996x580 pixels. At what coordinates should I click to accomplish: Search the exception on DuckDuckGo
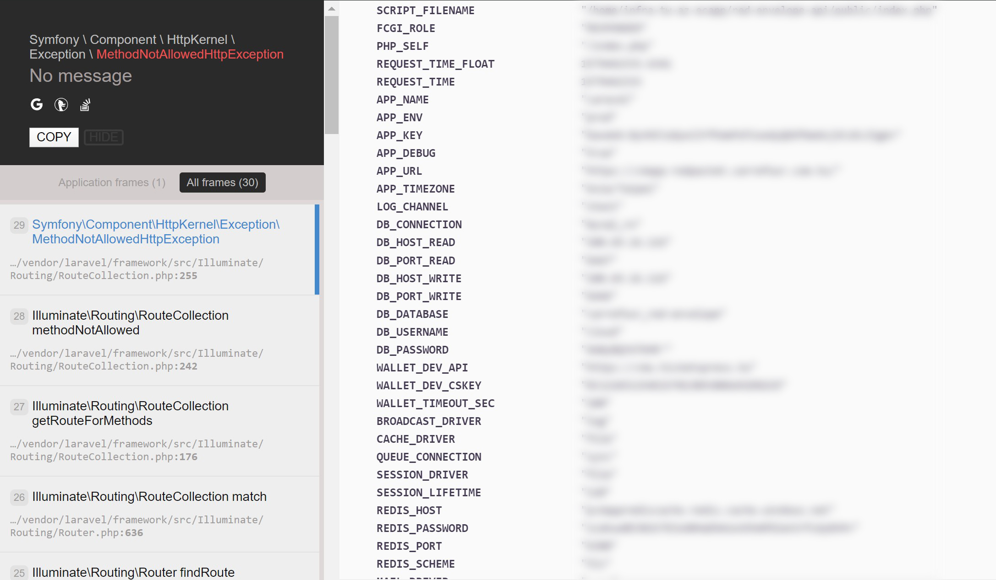point(61,105)
